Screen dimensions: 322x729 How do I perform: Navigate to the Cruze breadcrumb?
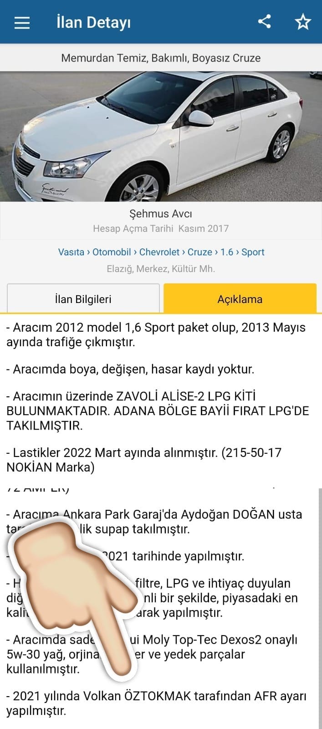pos(200,252)
